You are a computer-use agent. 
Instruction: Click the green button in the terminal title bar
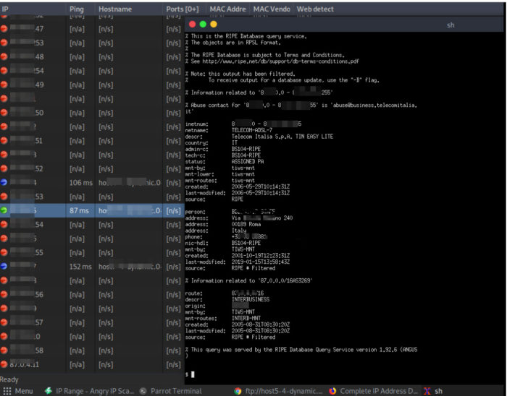coord(203,24)
